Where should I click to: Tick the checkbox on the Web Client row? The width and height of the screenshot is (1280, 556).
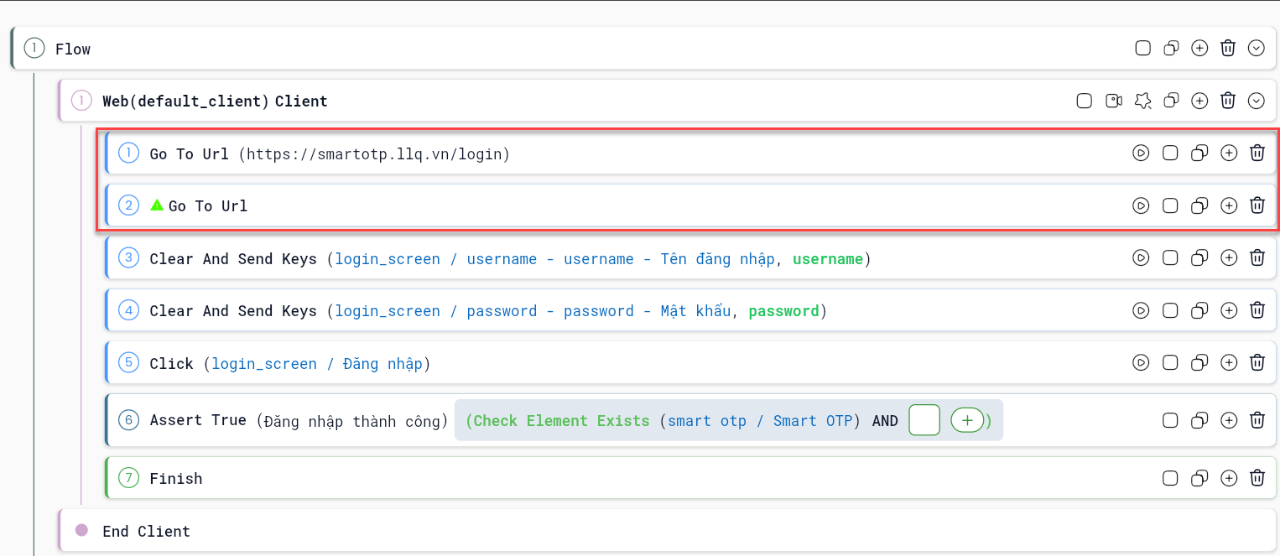tap(1085, 101)
